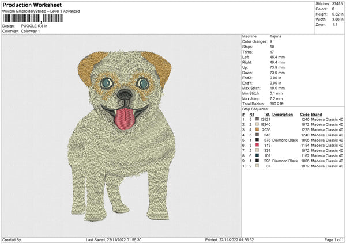The width and height of the screenshot is (346, 244).
Task: Choose the beige swatch in stop 10 row
Action: click(256, 166)
